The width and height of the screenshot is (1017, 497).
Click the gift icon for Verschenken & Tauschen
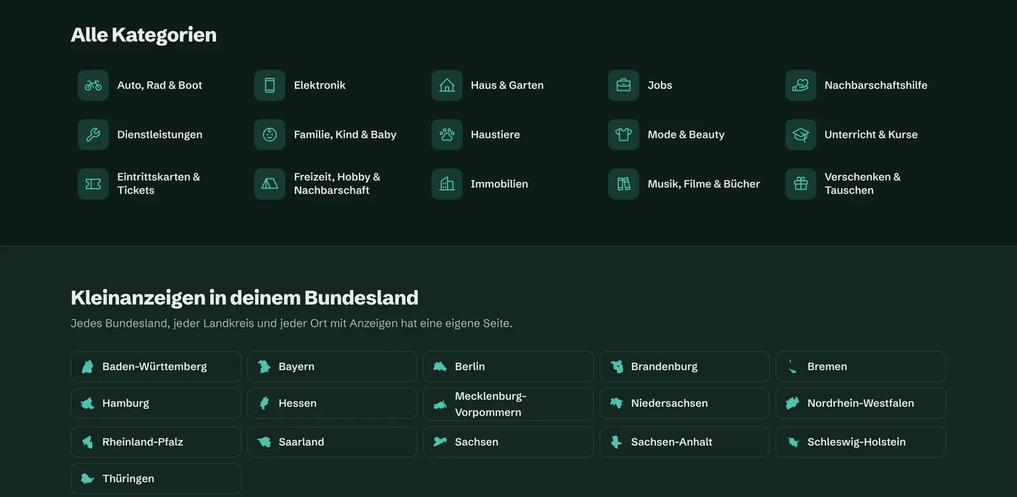[801, 184]
